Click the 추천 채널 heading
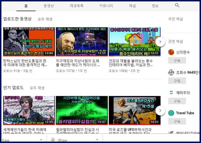Viewport: 201px width, 143px height. [x=176, y=19]
